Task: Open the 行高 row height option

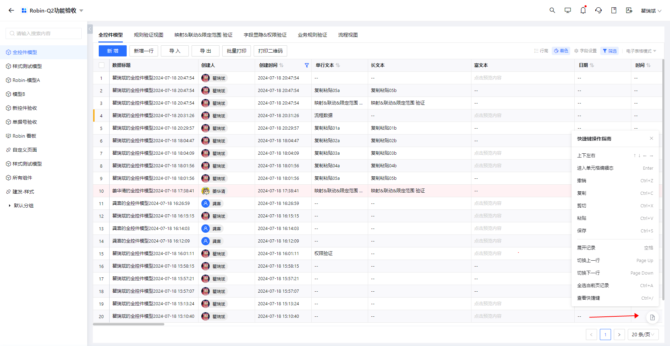Action: tap(541, 51)
